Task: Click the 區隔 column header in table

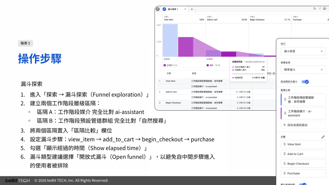Action: (194, 73)
